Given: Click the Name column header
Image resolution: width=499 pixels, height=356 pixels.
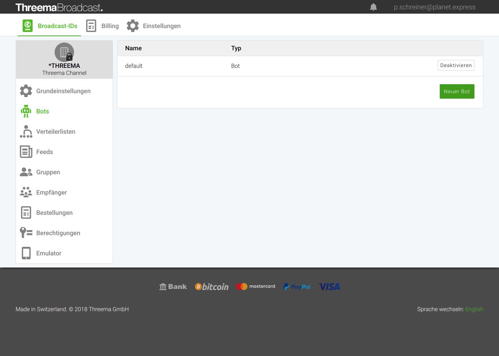Looking at the screenshot, I should pos(133,48).
